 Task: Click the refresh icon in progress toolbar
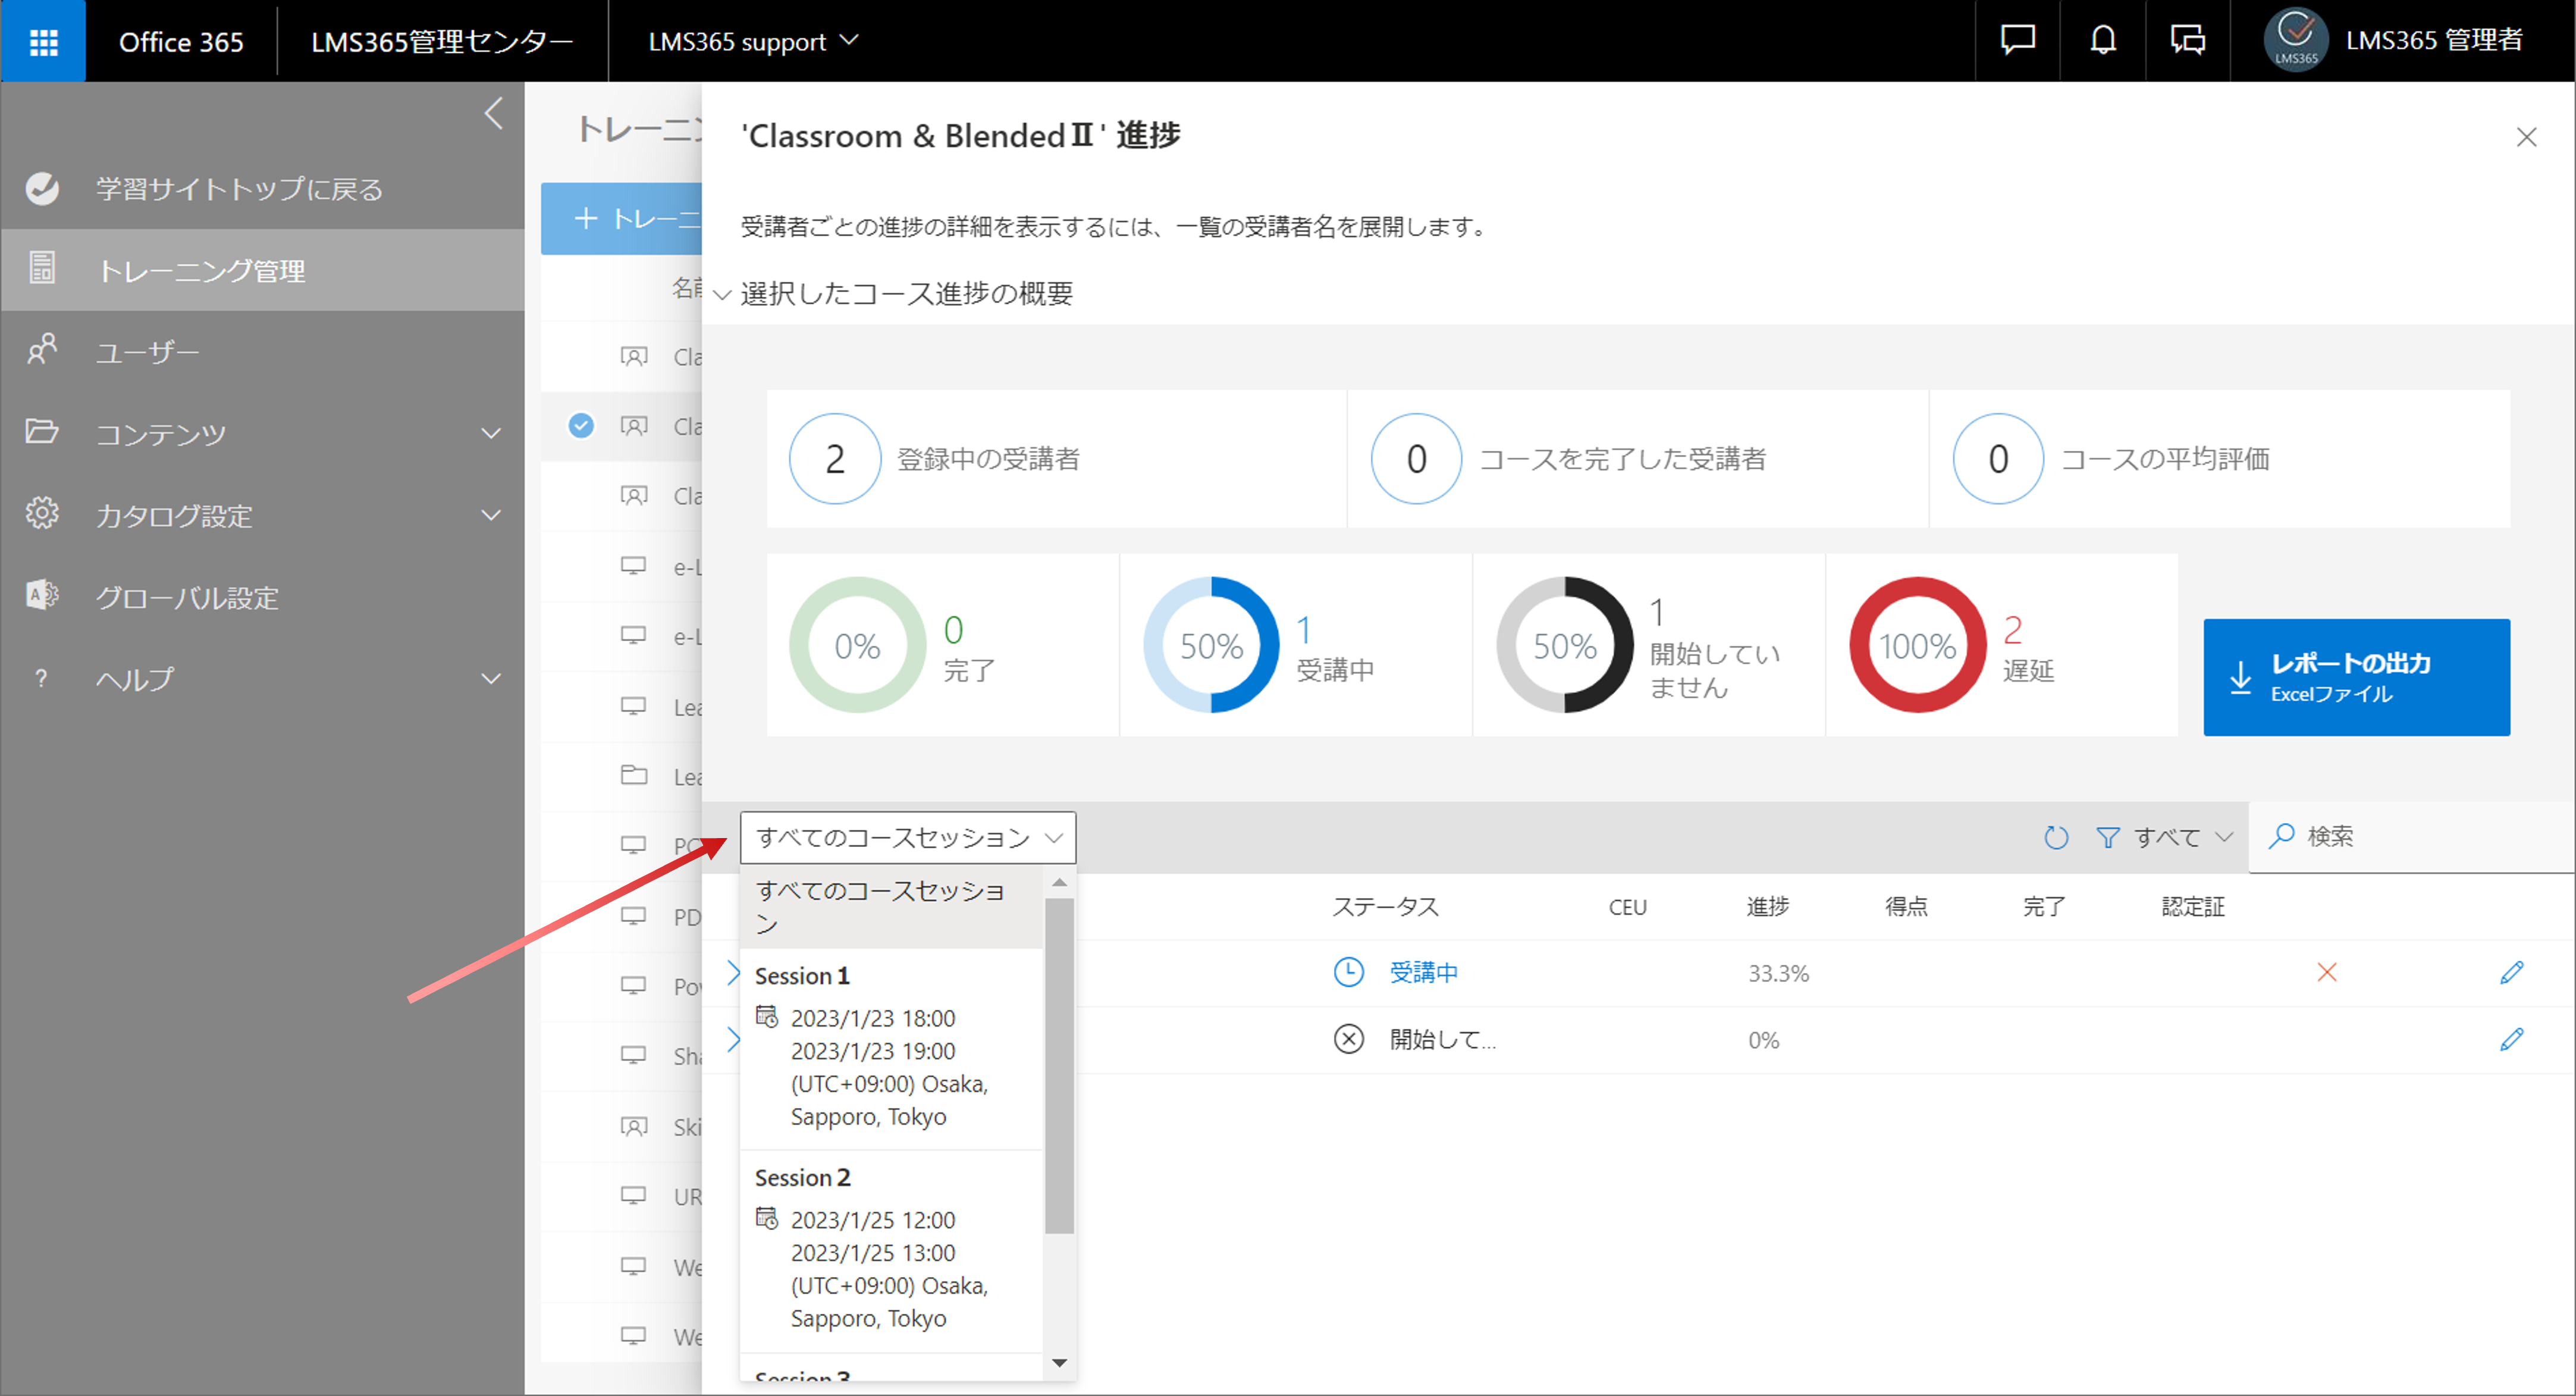[x=2056, y=837]
